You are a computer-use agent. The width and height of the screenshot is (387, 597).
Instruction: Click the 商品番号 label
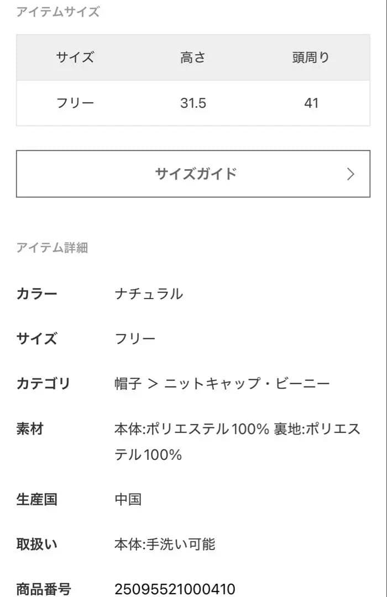coord(44,589)
